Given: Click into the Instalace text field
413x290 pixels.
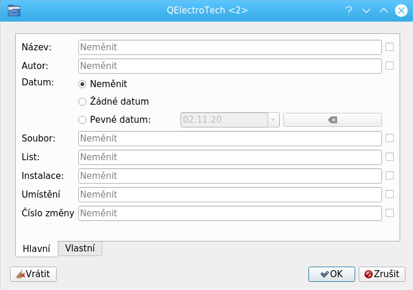Looking at the screenshot, I should (x=230, y=175).
